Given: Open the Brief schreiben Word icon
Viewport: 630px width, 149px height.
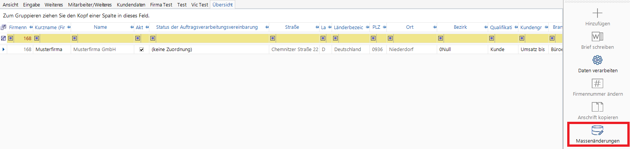Looking at the screenshot, I should (x=597, y=36).
